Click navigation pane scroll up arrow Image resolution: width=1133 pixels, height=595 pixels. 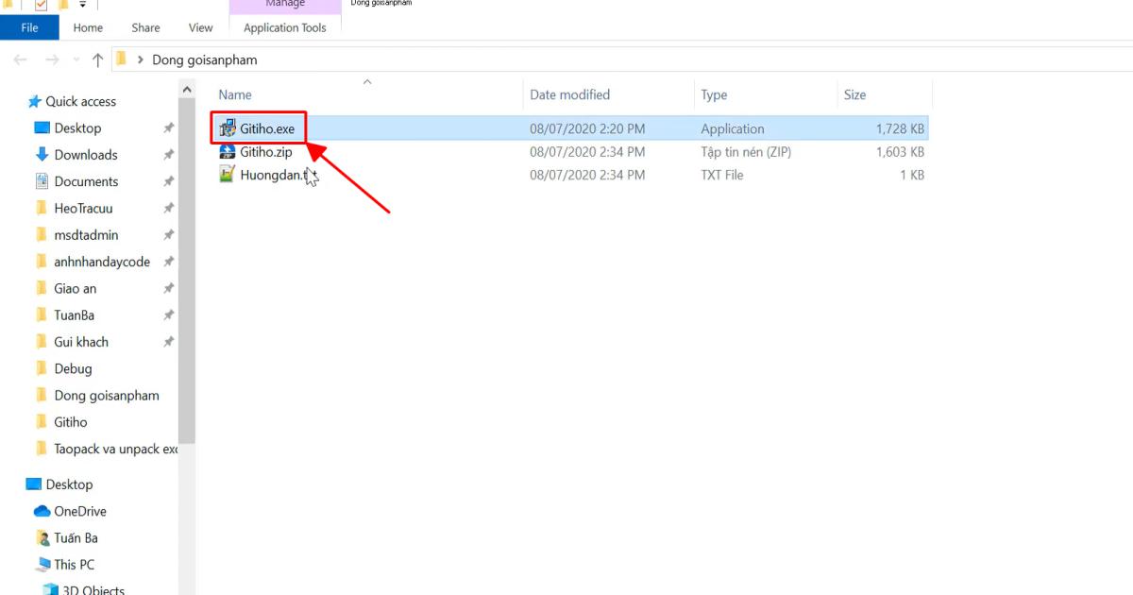(187, 91)
